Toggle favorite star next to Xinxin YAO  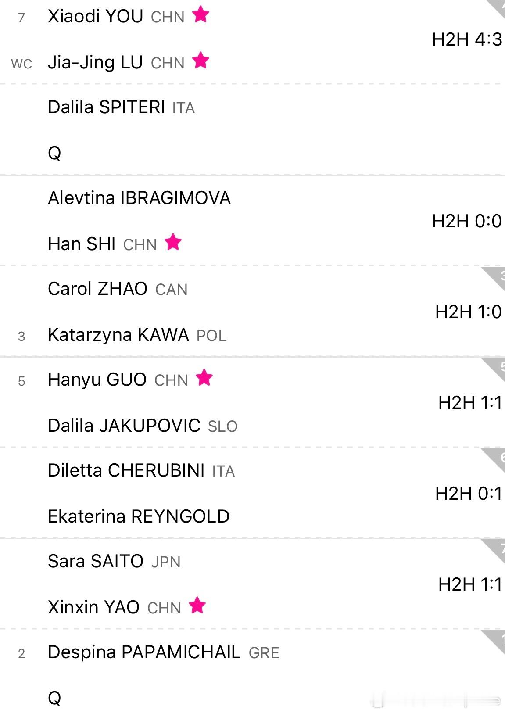(x=197, y=605)
